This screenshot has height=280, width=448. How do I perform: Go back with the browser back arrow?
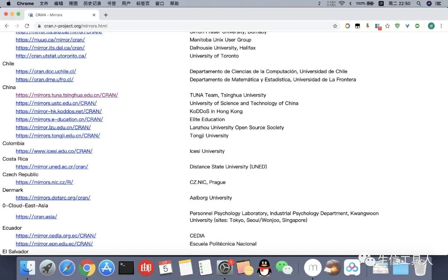coord(7,26)
